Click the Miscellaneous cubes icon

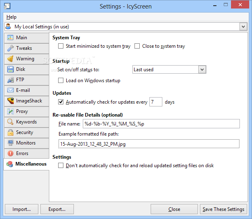[10, 164]
